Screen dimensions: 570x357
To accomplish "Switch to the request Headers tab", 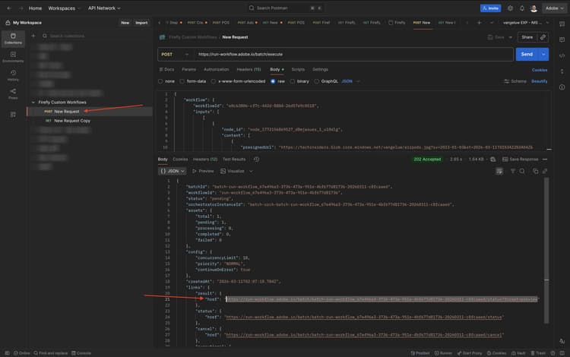I will 247,69.
